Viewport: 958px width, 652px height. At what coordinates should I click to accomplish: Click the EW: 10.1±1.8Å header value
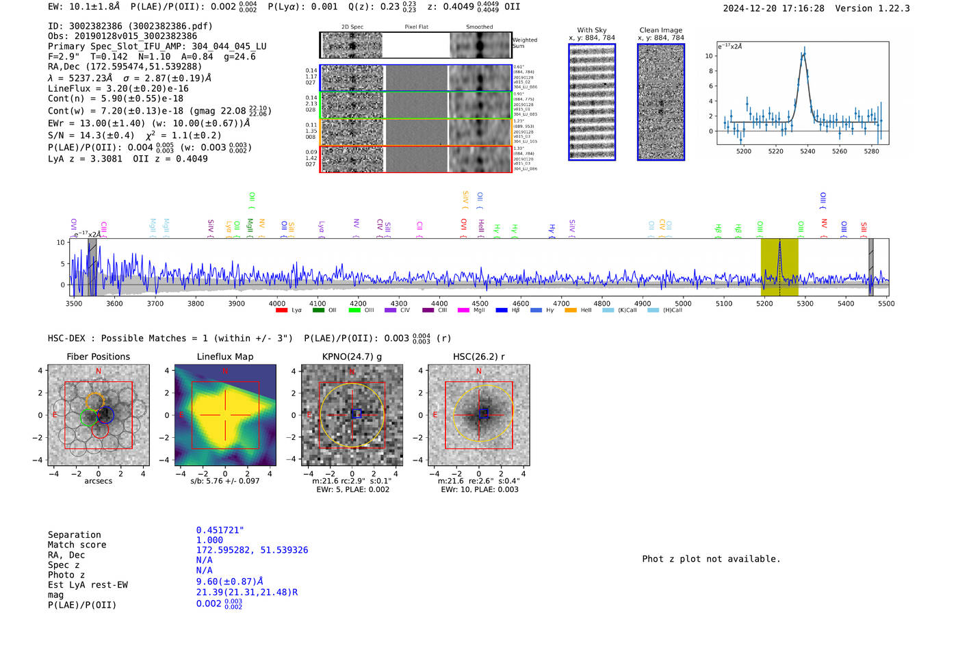[83, 6]
